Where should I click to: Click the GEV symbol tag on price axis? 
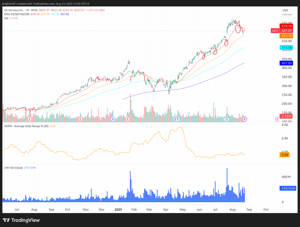click(x=275, y=31)
